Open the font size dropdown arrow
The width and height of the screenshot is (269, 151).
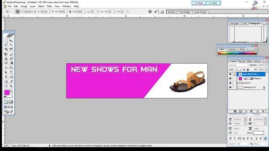245,119
